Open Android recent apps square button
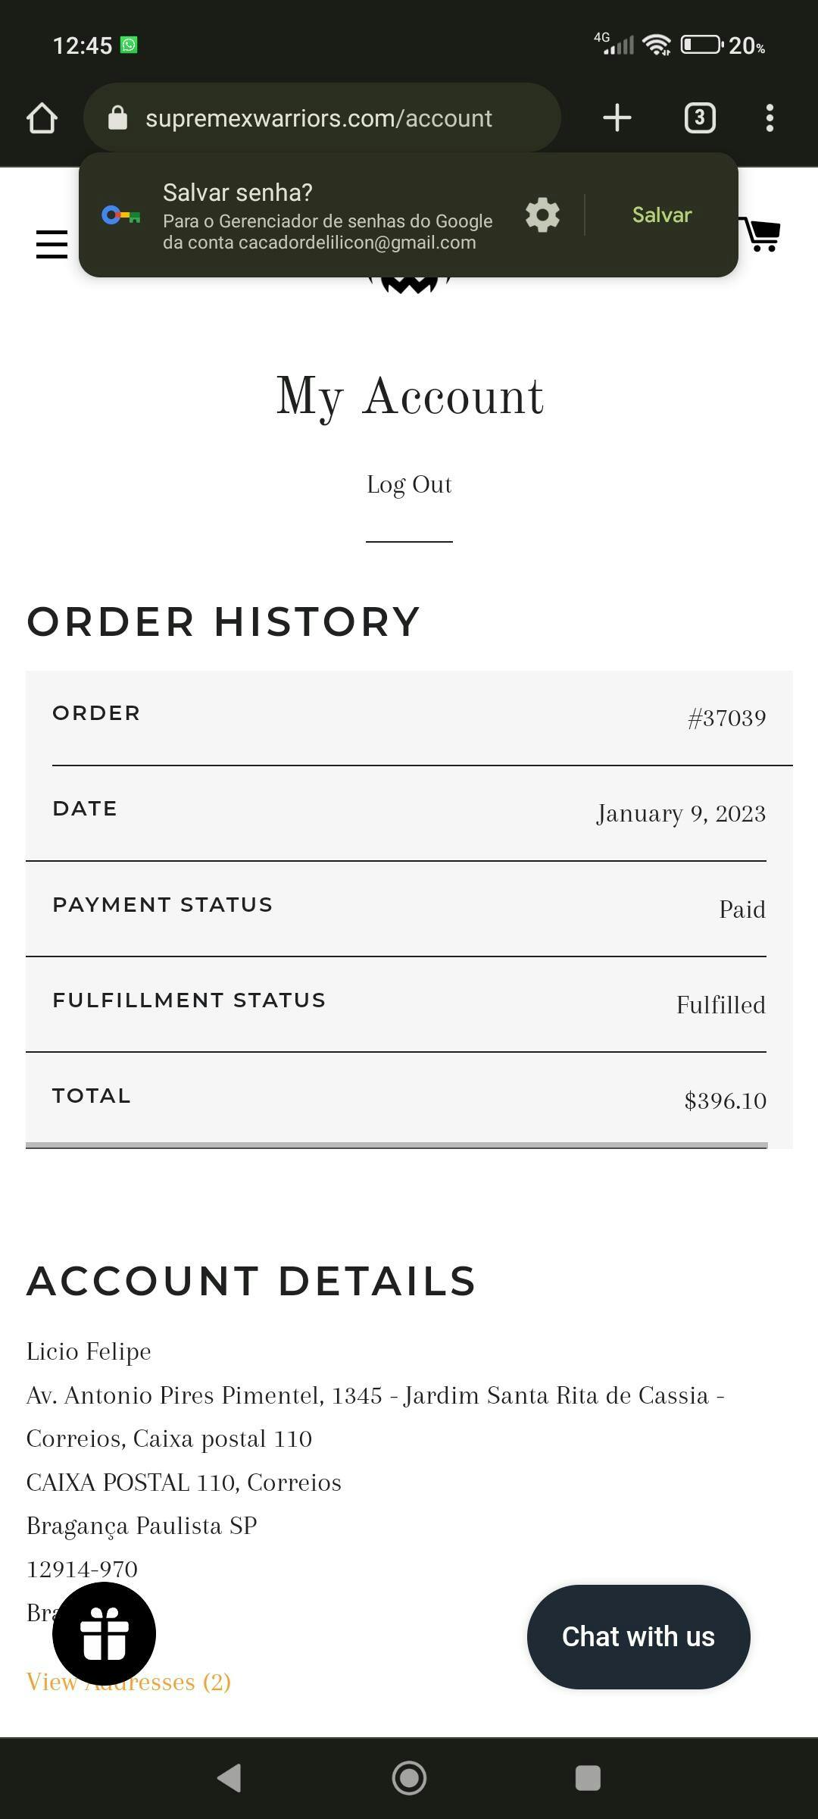The image size is (818, 1819). click(x=588, y=1778)
